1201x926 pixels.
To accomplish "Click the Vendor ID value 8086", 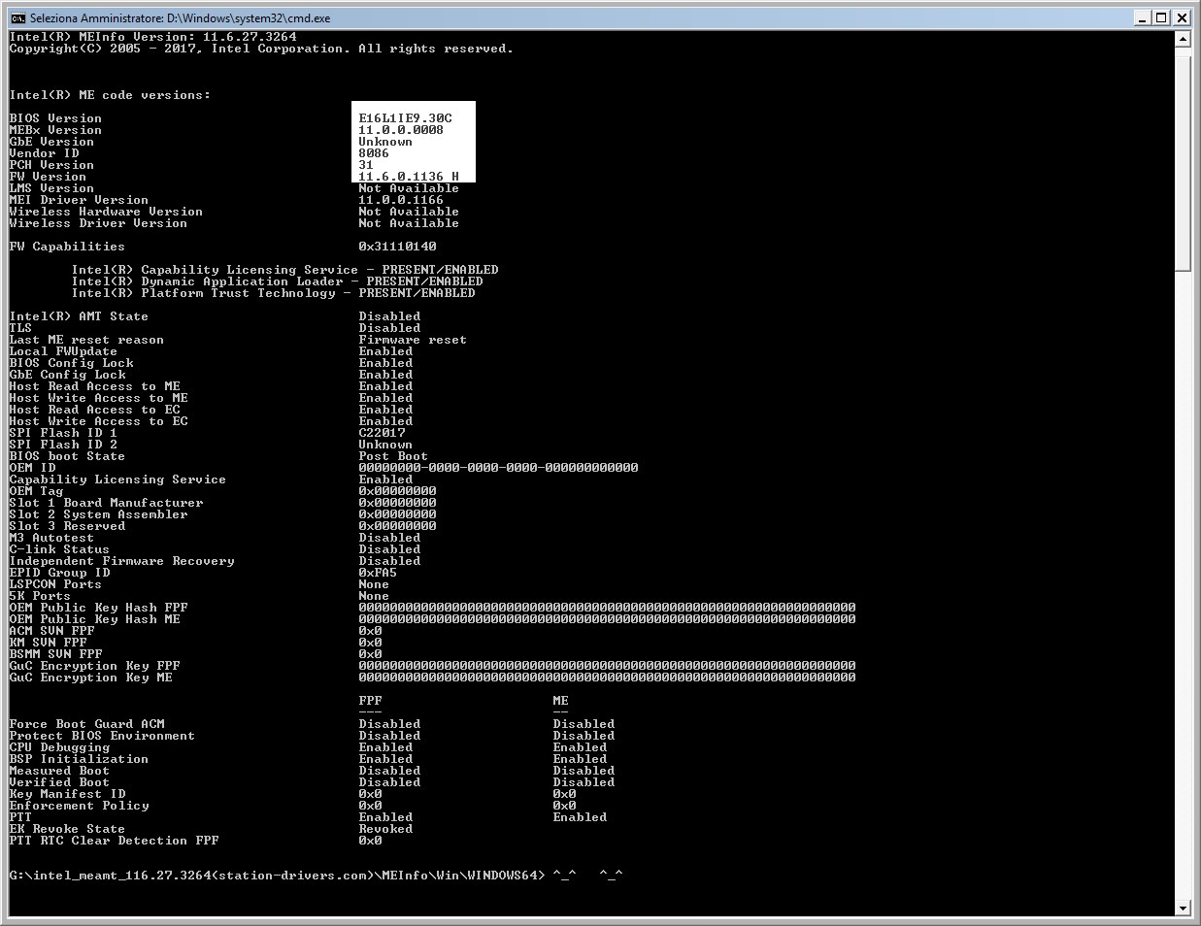I will [x=374, y=153].
